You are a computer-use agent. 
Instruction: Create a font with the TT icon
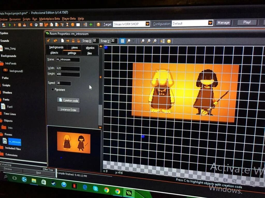[x=62, y=25]
